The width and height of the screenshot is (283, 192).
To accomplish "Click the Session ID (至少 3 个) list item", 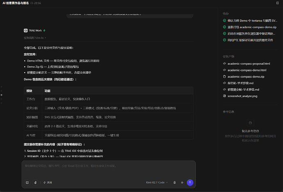I will (x=63, y=151).
